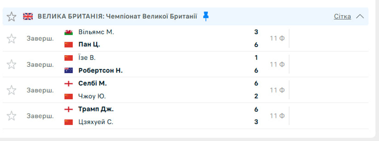Star the UK Championship league header
The image size is (379, 141).
[x=11, y=16]
